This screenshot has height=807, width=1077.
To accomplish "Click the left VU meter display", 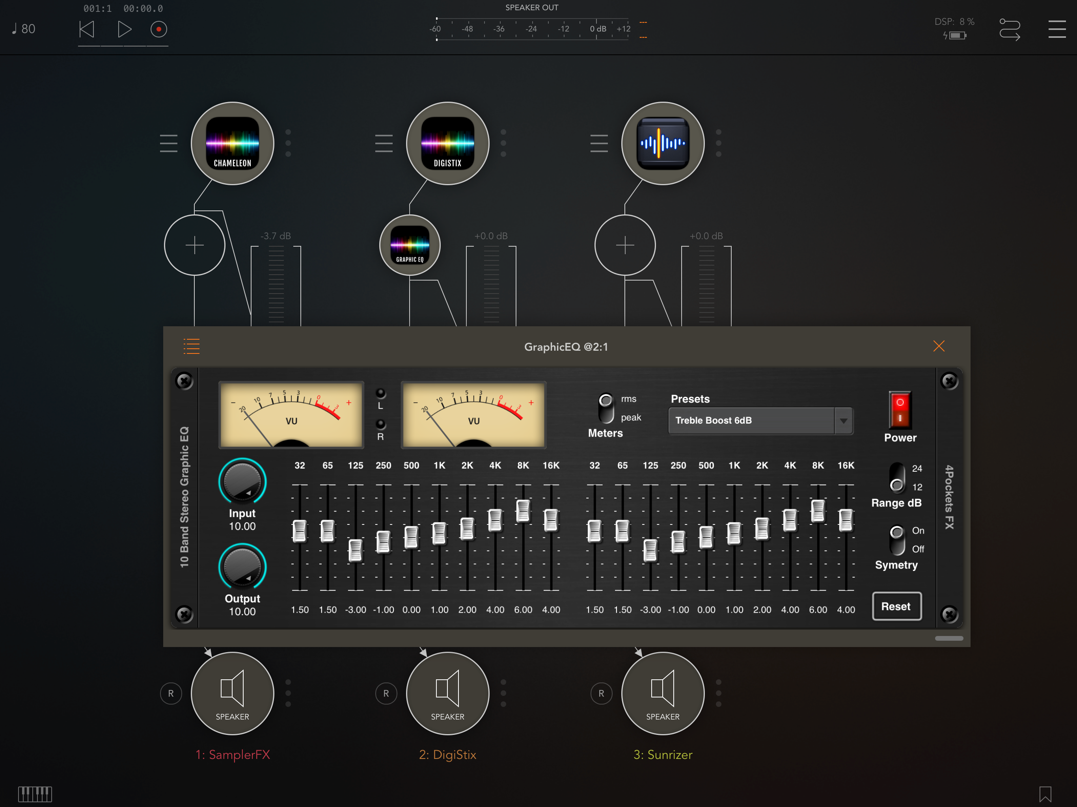I will [291, 415].
